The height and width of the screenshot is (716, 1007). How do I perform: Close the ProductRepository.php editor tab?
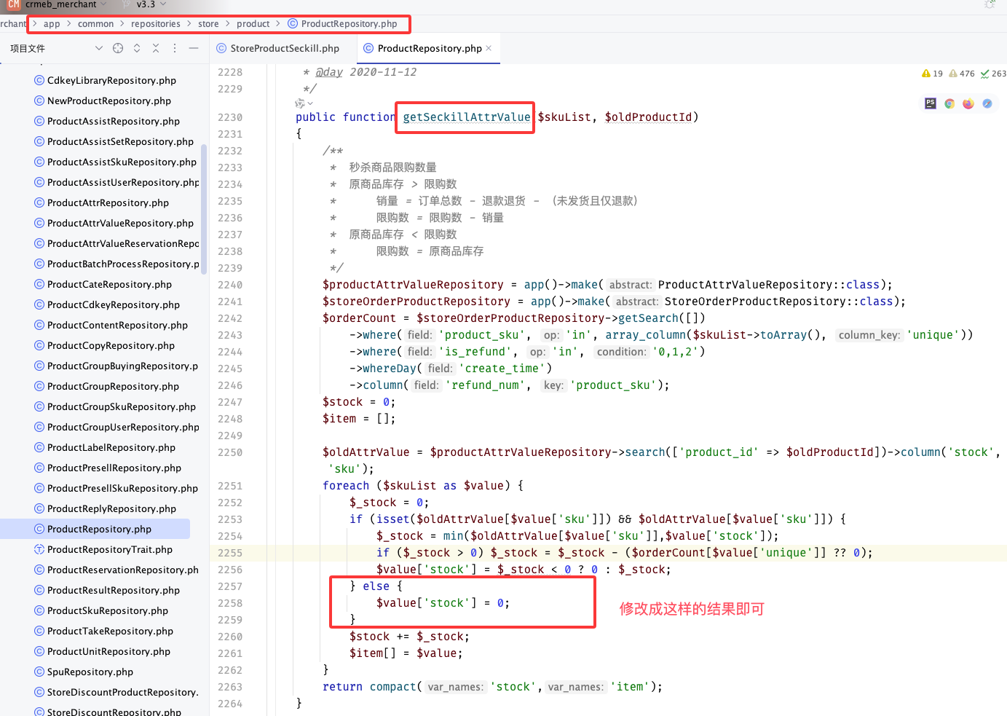[489, 48]
